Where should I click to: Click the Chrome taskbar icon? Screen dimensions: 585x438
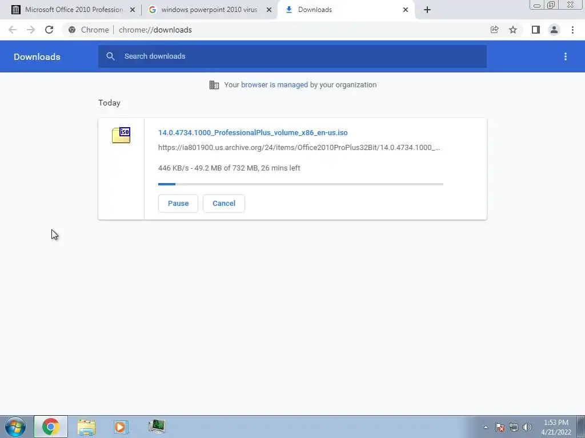tap(51, 427)
